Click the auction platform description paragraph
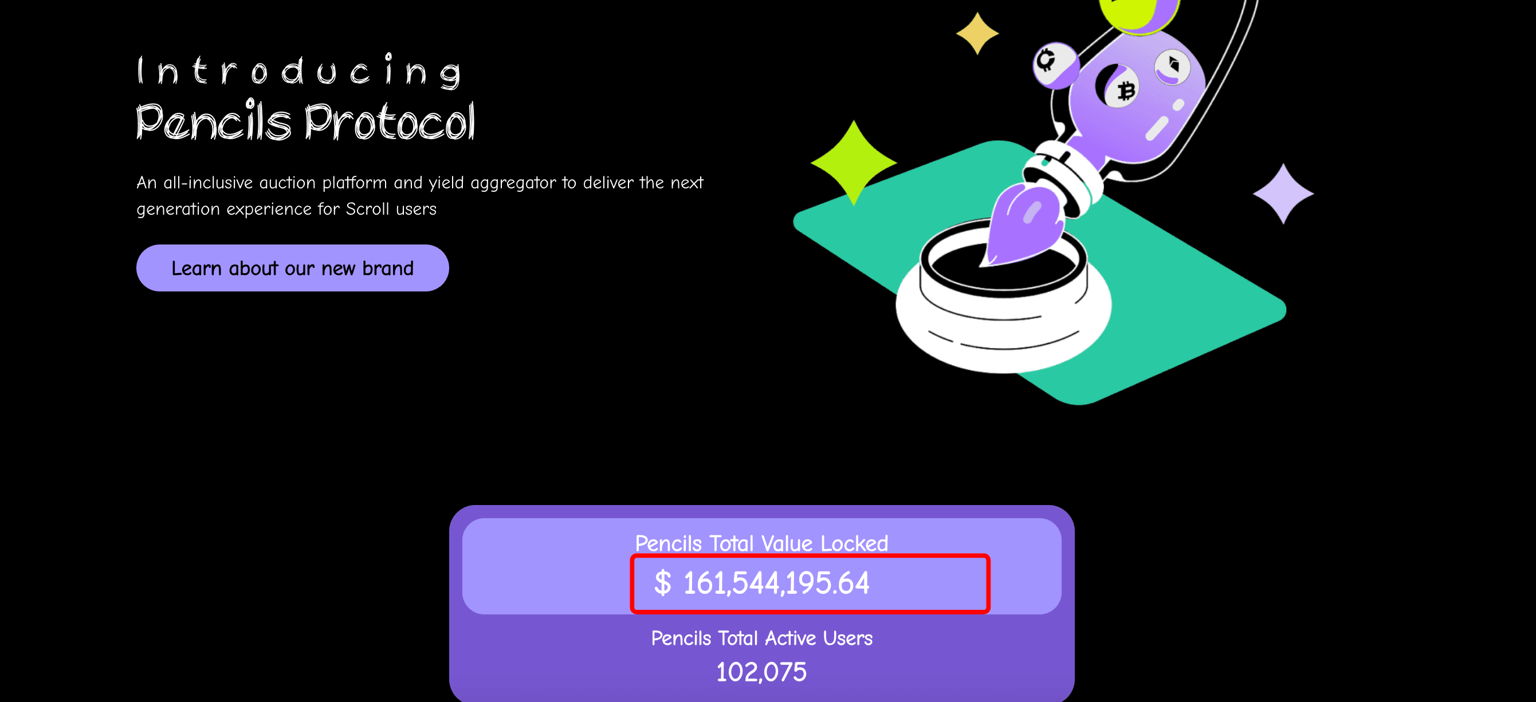 point(420,195)
